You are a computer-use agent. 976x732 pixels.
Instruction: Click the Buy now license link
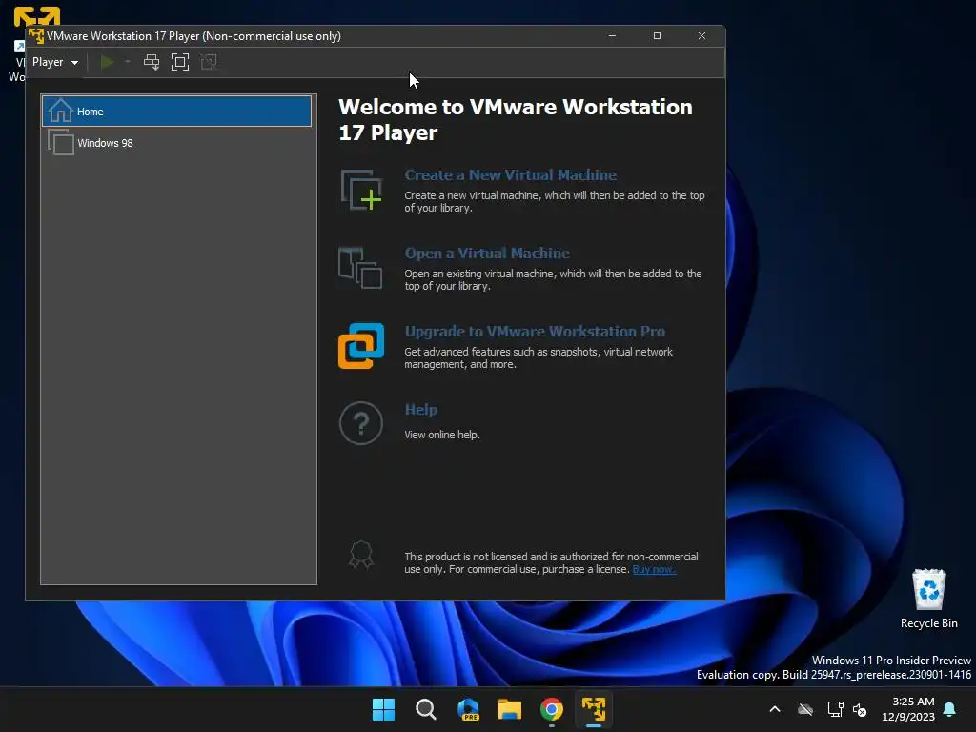(x=654, y=570)
